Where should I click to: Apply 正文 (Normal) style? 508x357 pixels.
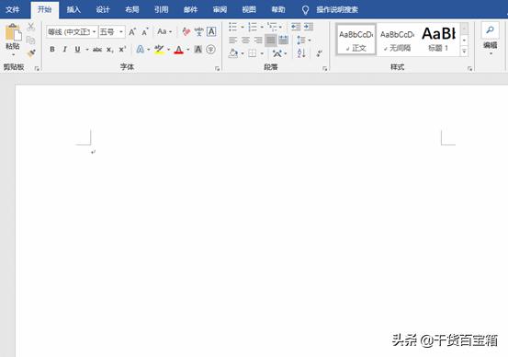coord(356,40)
